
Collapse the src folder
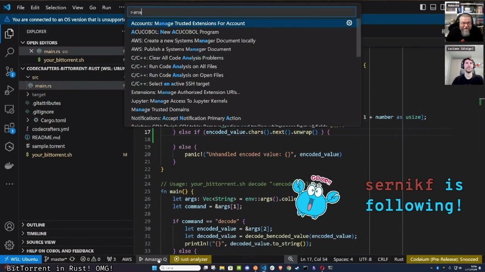[28, 77]
